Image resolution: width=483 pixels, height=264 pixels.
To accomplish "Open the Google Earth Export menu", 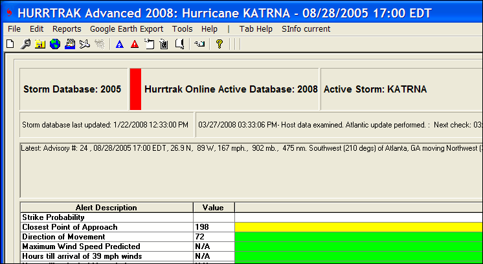I will tap(126, 29).
